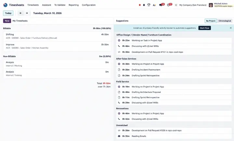Switch suggestions to Chronological view

click(225, 21)
